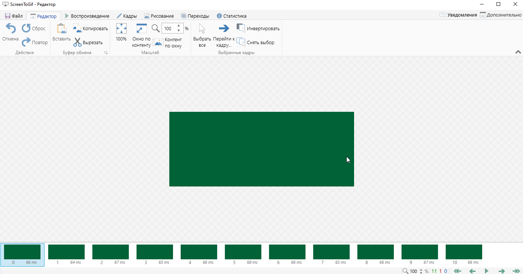Go to the next frame
Image resolution: width=523 pixels, height=274 pixels.
coord(501,271)
